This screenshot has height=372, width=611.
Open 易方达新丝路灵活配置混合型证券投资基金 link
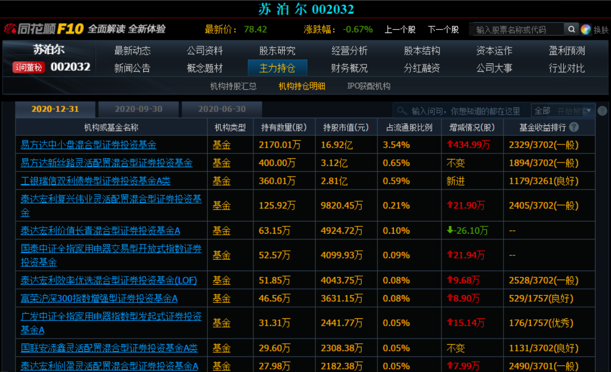pos(106,163)
